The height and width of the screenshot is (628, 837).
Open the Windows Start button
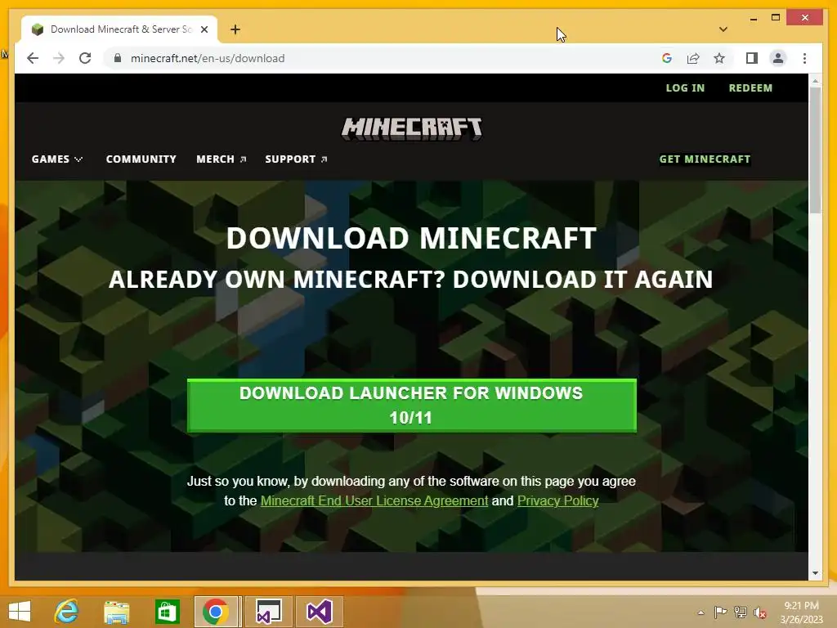coord(20,612)
